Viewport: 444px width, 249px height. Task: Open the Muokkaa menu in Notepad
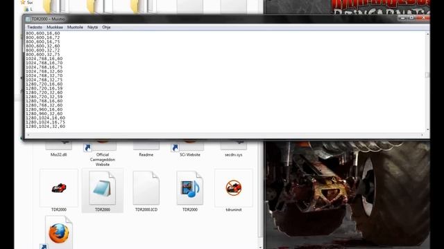coord(55,27)
